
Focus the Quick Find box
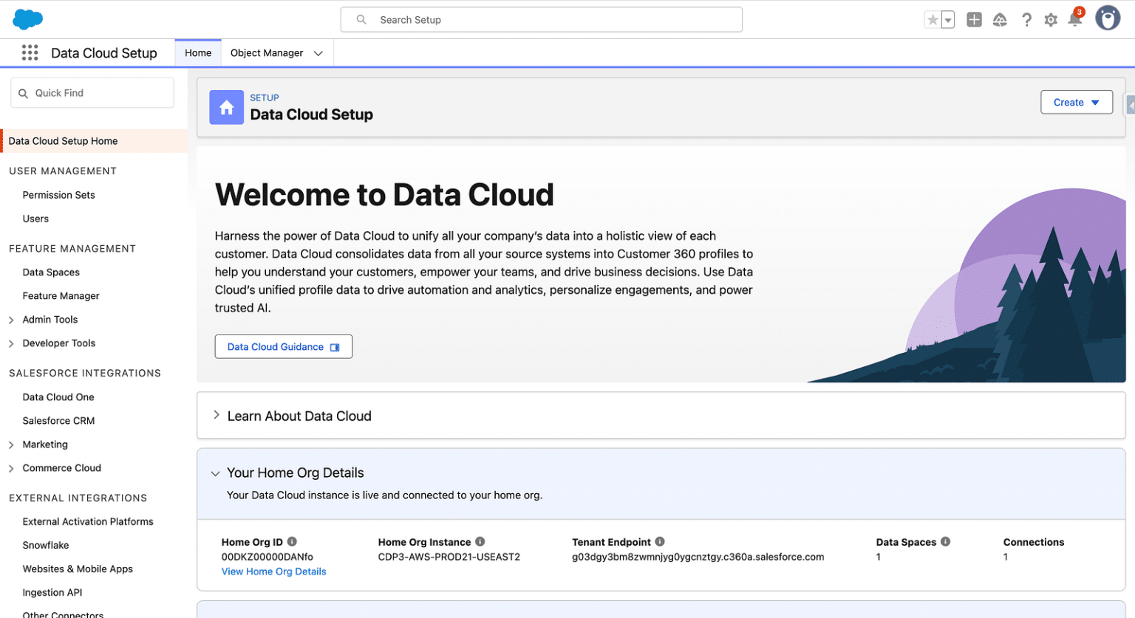pos(92,93)
